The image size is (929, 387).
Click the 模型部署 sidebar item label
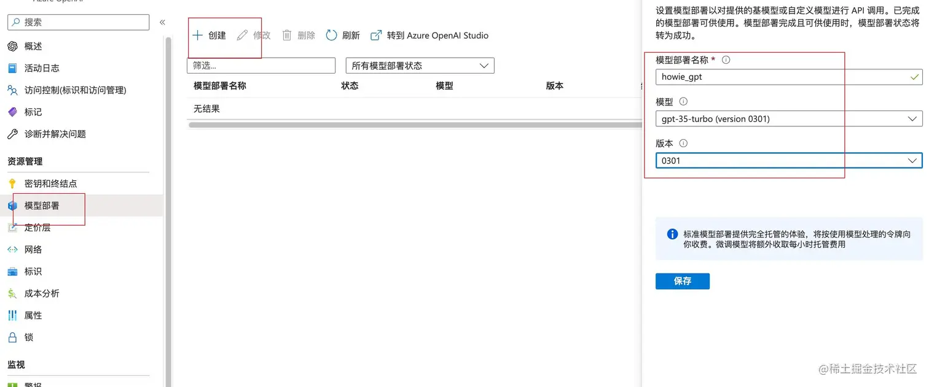point(42,205)
